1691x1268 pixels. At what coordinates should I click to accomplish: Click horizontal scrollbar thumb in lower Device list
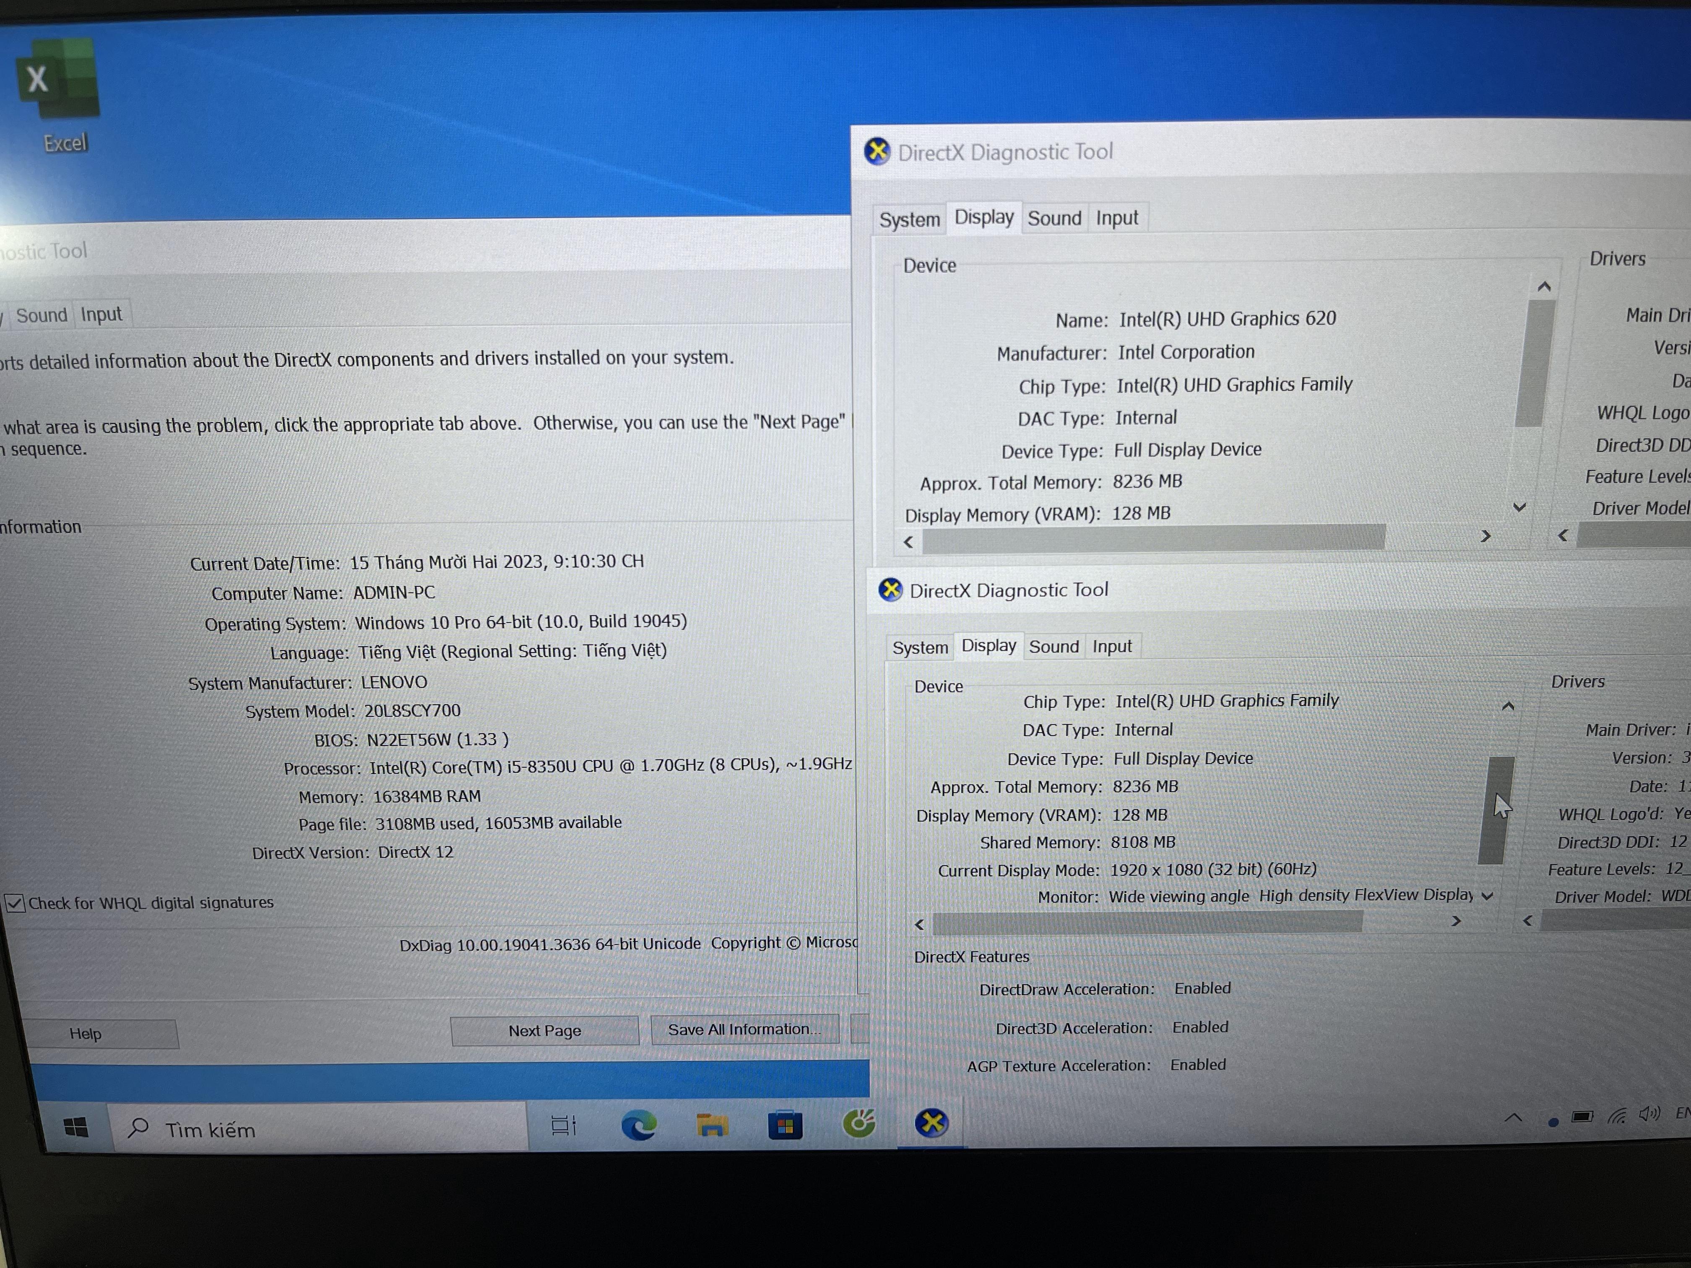tap(1147, 922)
